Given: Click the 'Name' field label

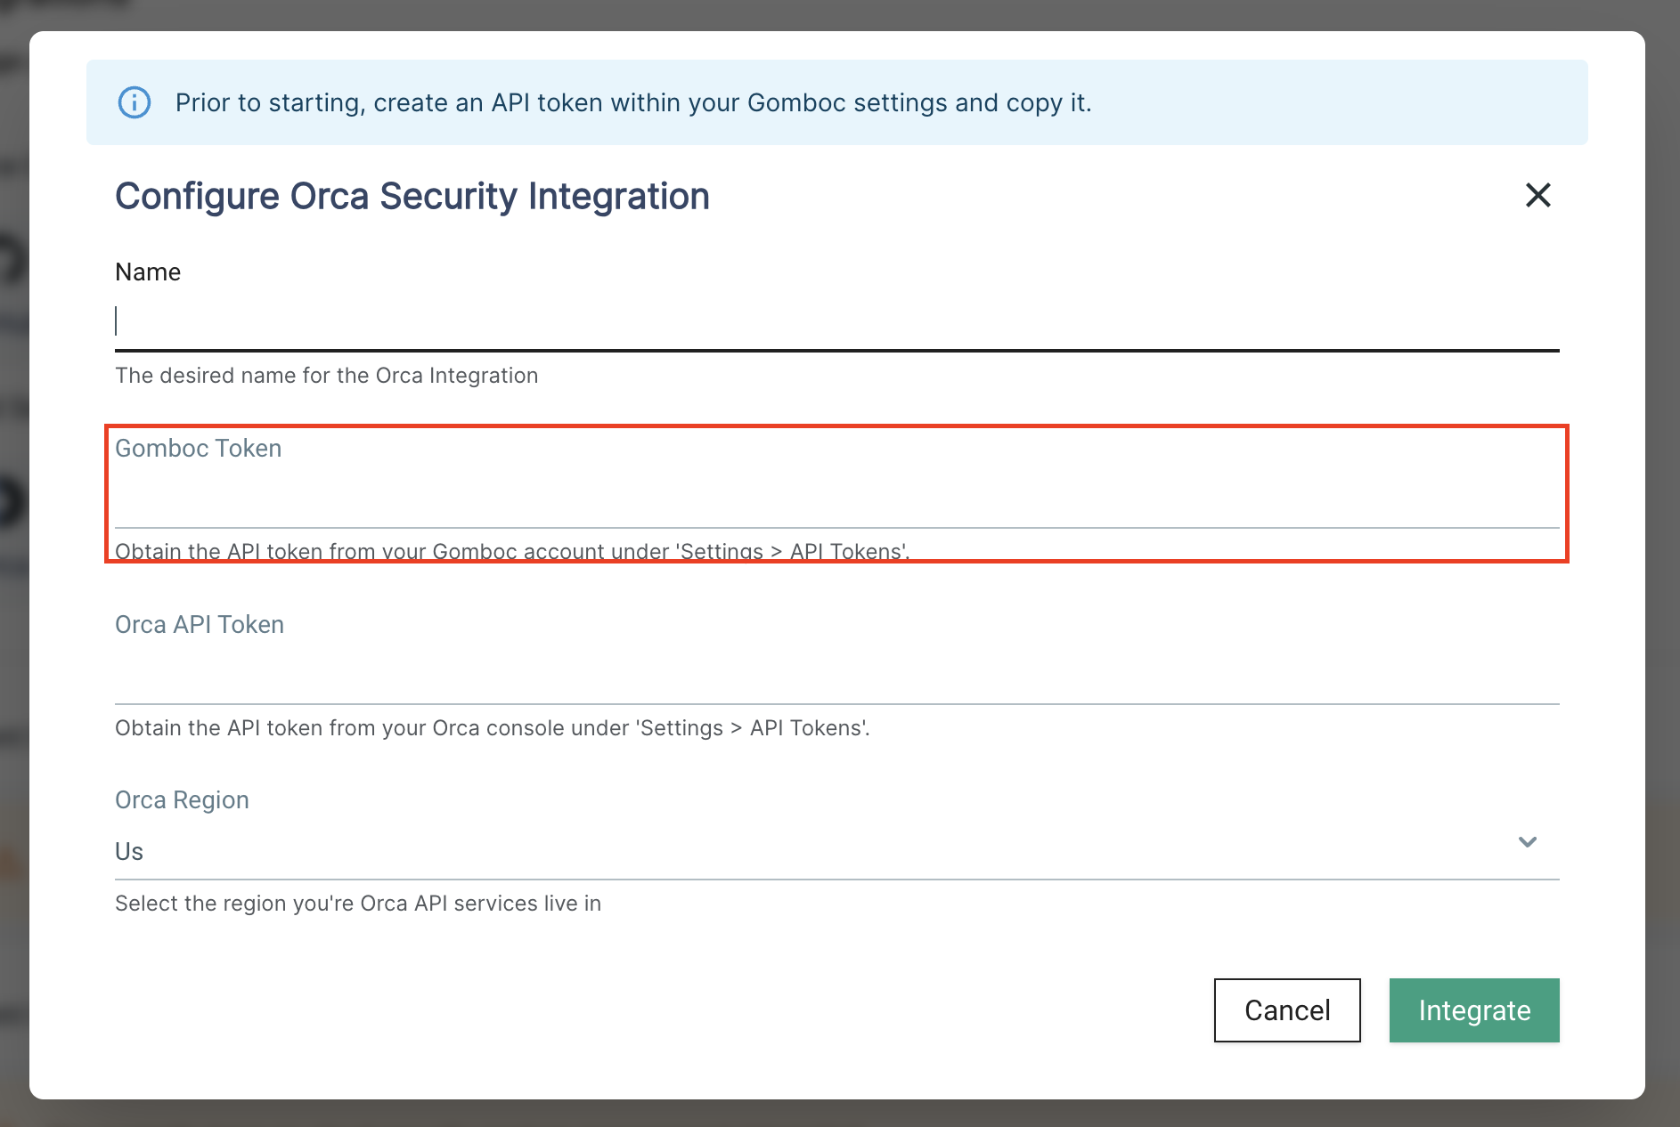Looking at the screenshot, I should (x=148, y=272).
